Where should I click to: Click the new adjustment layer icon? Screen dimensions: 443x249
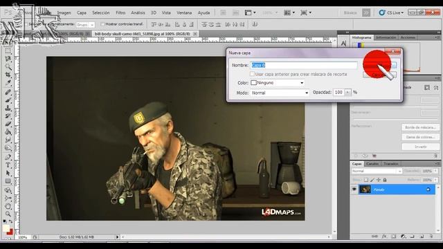[x=403, y=237]
